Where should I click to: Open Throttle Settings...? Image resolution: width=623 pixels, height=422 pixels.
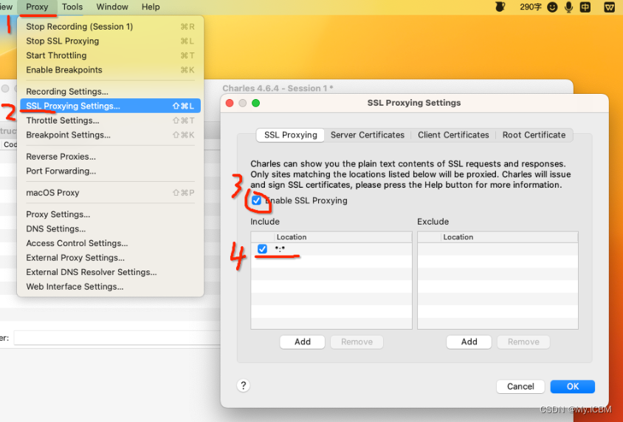110,120
